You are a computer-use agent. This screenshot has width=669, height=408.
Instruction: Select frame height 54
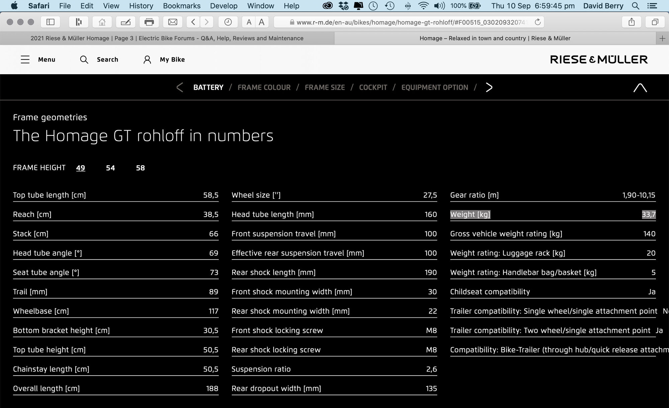click(x=110, y=168)
